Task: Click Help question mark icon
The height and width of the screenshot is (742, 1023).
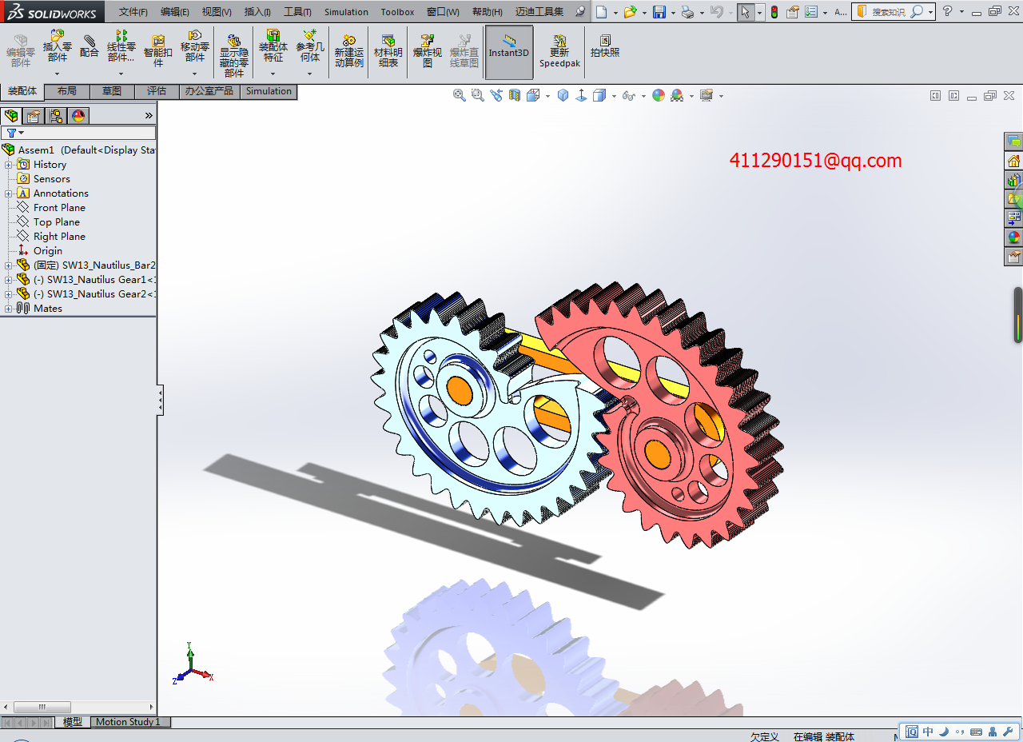Action: tap(947, 12)
